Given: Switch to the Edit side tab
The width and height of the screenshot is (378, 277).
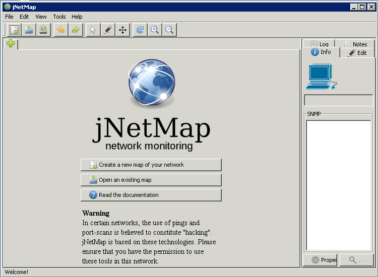Looking at the screenshot, I should 357,53.
